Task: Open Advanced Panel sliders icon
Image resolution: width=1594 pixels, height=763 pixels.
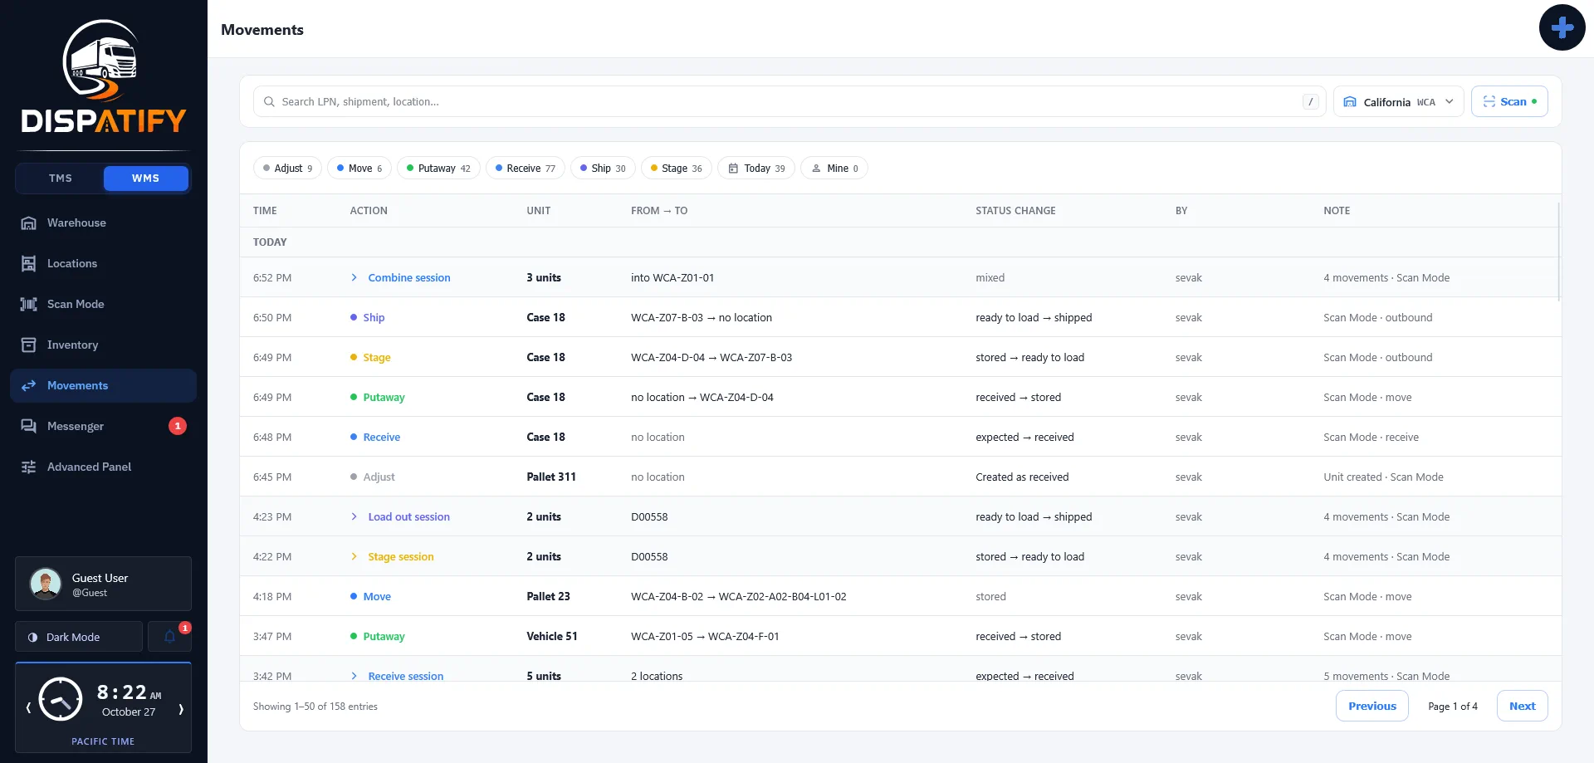Action: coord(29,467)
